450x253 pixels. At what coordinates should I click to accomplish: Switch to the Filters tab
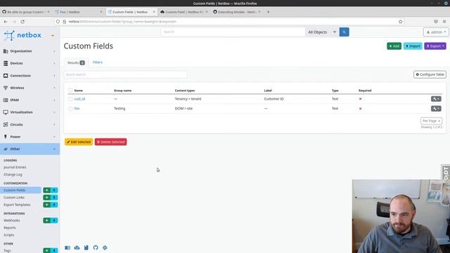coord(98,63)
